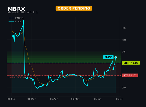The height and width of the screenshot is (107, 146).
Task: Click the 4.0 y-axis tick label
Action: tap(124, 40)
